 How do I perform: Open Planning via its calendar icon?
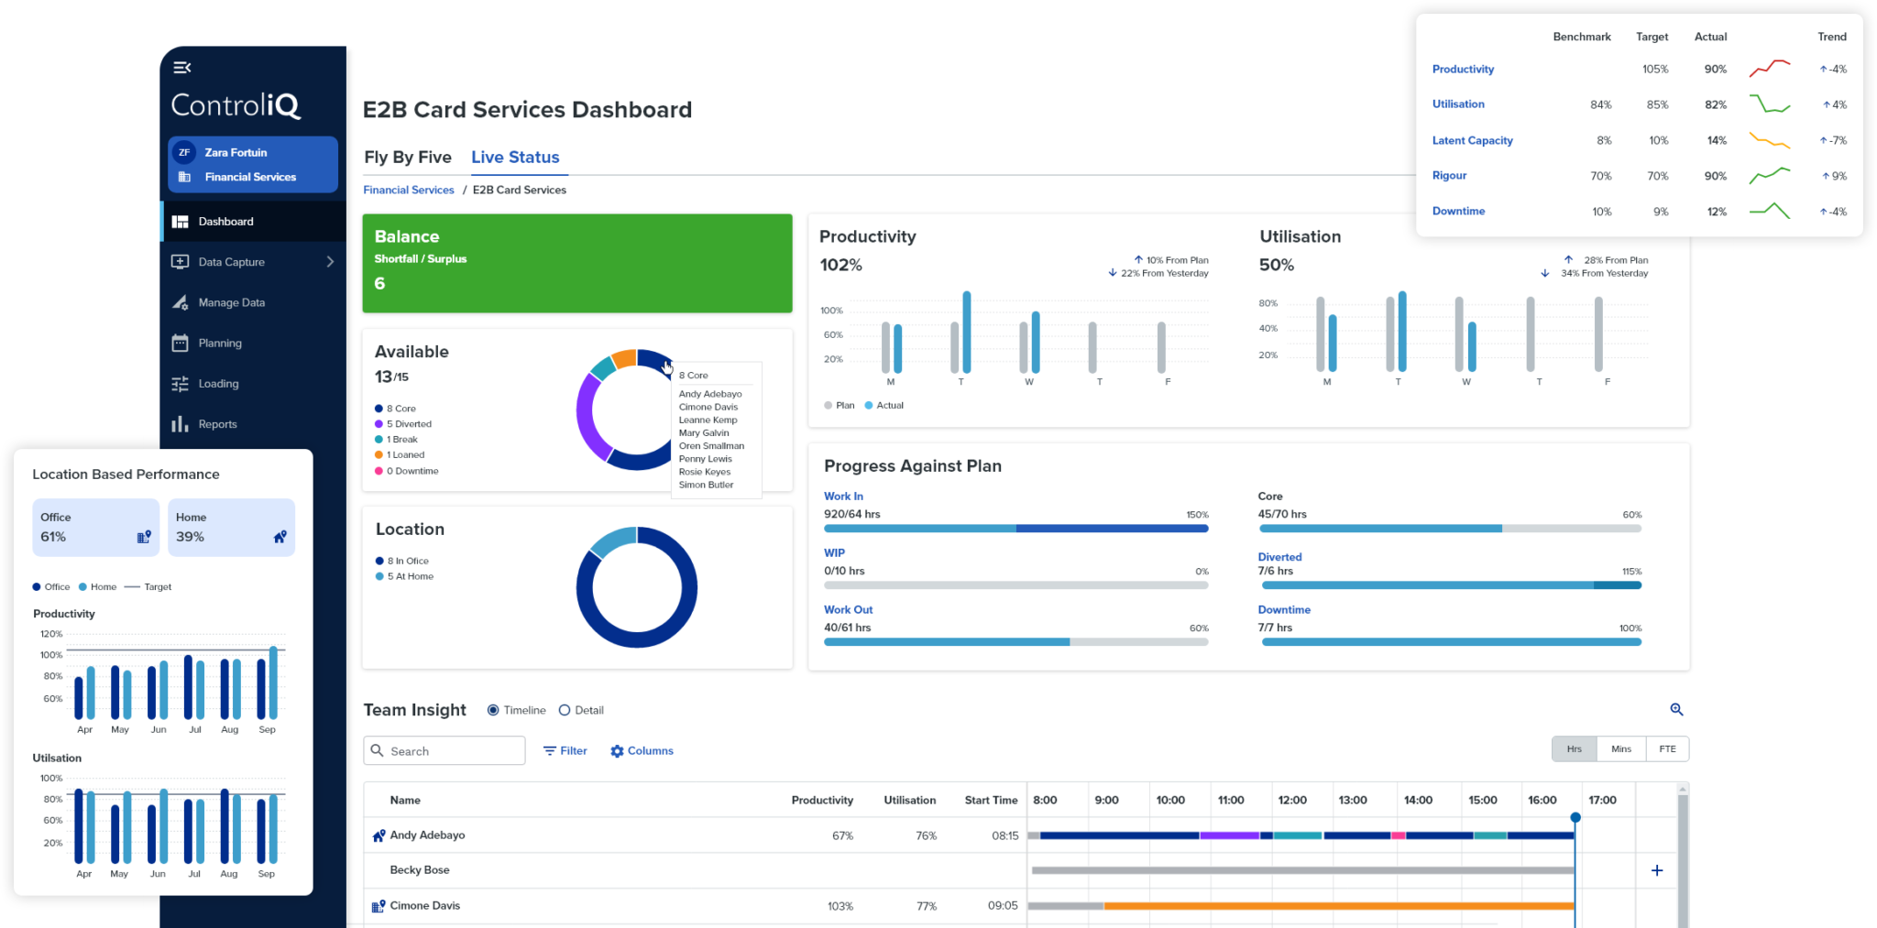(180, 343)
